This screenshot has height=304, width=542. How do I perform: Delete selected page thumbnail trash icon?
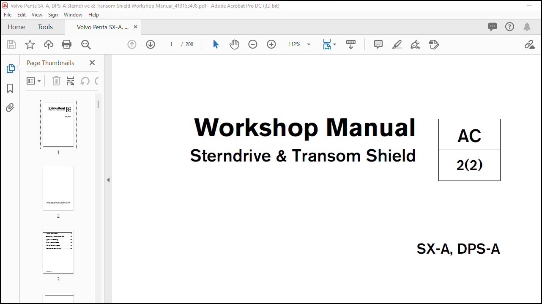(x=56, y=81)
